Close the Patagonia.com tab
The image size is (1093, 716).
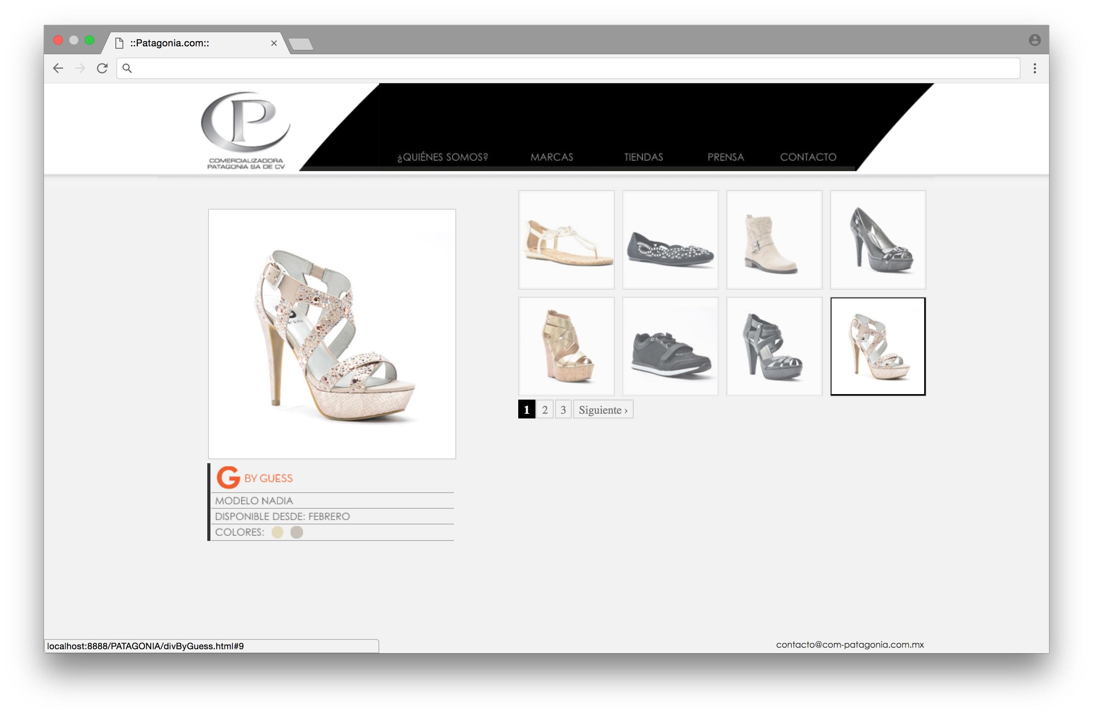(274, 43)
